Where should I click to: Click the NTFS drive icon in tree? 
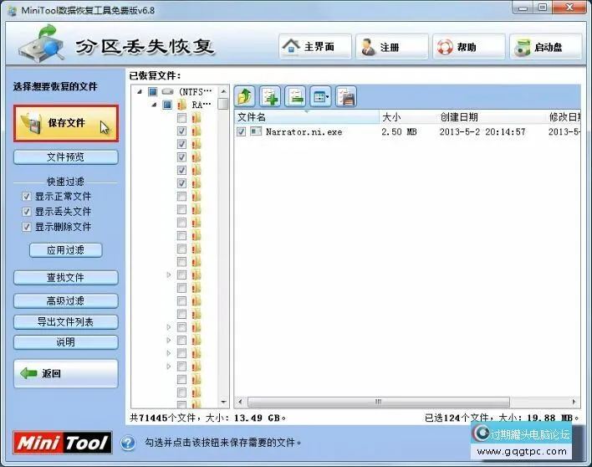pos(167,91)
